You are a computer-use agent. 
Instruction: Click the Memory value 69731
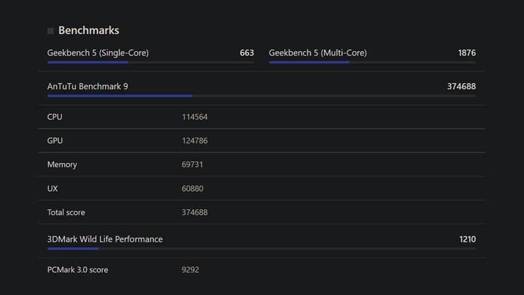click(x=192, y=165)
